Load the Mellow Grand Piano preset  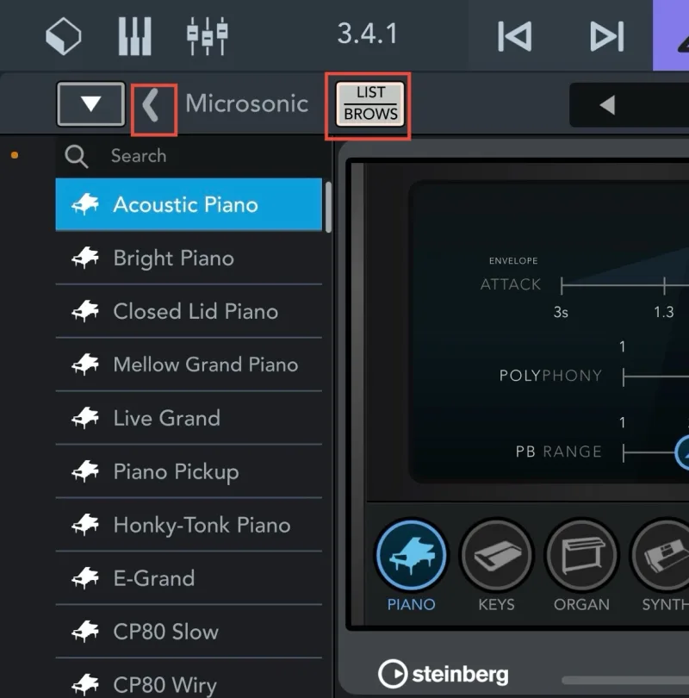point(189,365)
